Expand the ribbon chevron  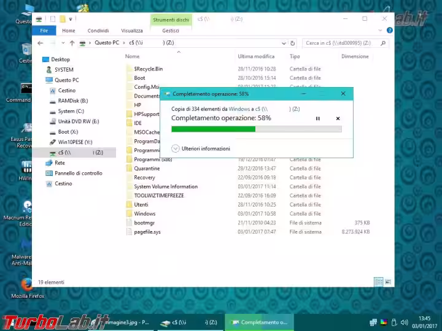pos(380,30)
